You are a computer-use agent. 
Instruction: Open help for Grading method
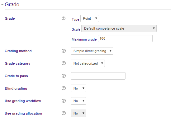64,51
